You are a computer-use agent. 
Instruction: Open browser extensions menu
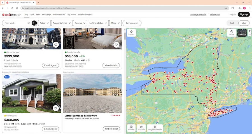(x=233, y=8)
